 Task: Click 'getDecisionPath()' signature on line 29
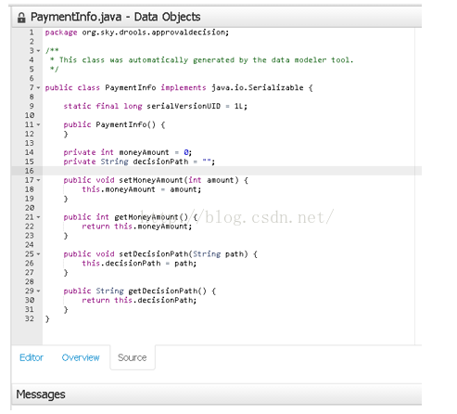tap(167, 291)
